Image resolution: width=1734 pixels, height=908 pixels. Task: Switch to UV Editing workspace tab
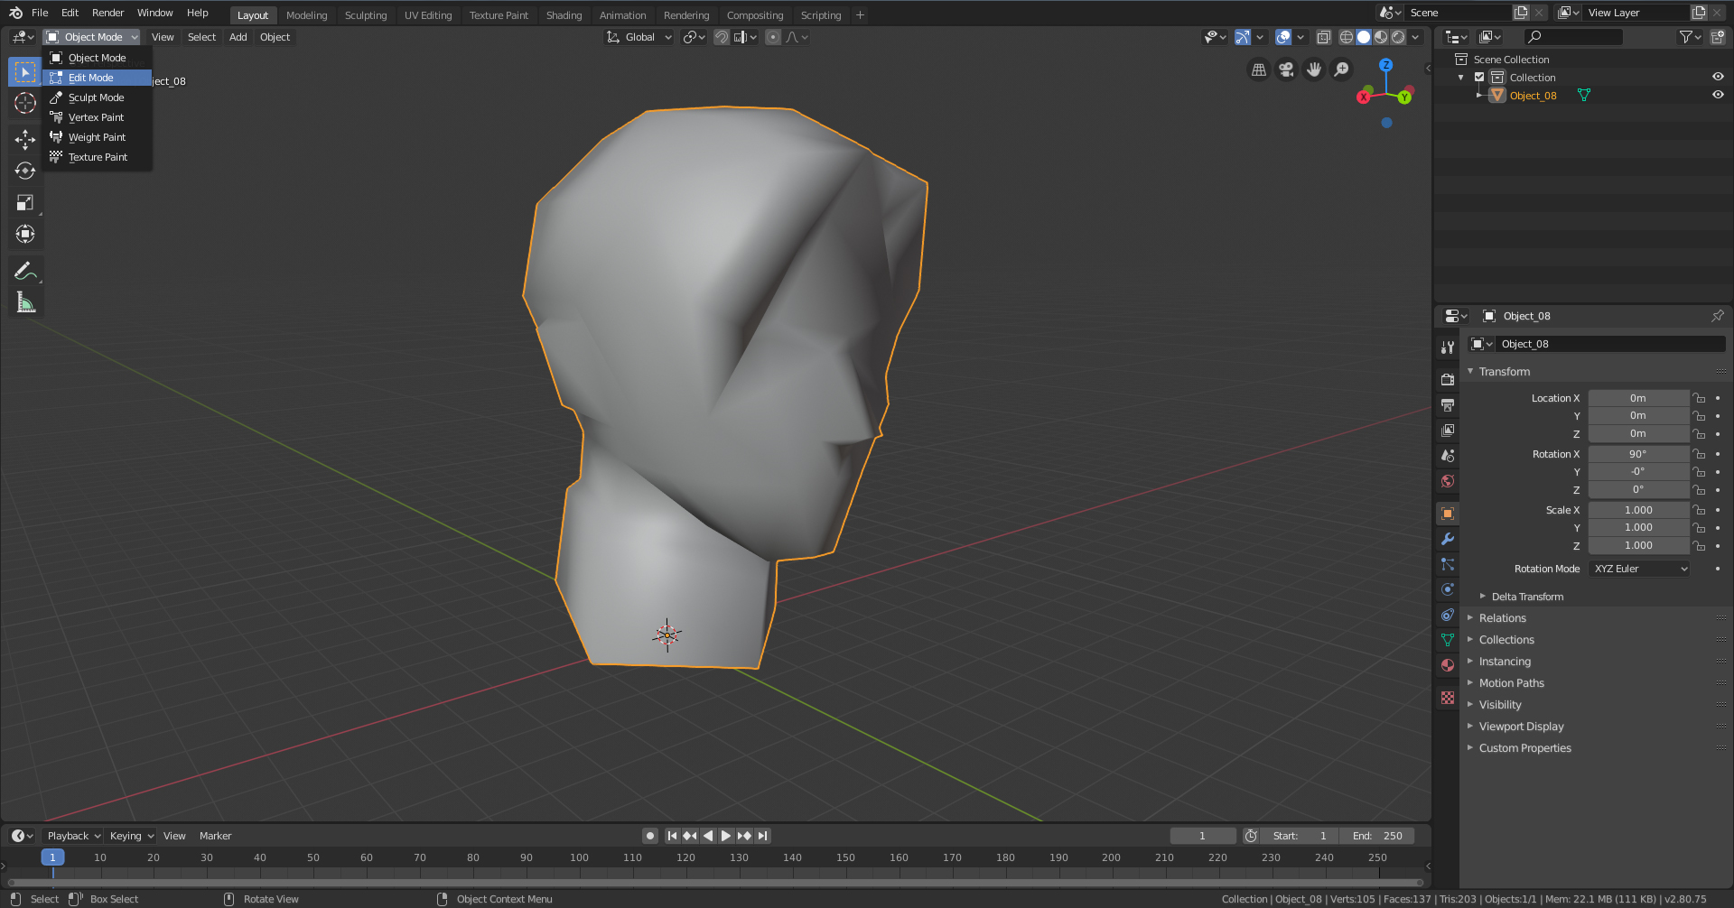tap(428, 15)
